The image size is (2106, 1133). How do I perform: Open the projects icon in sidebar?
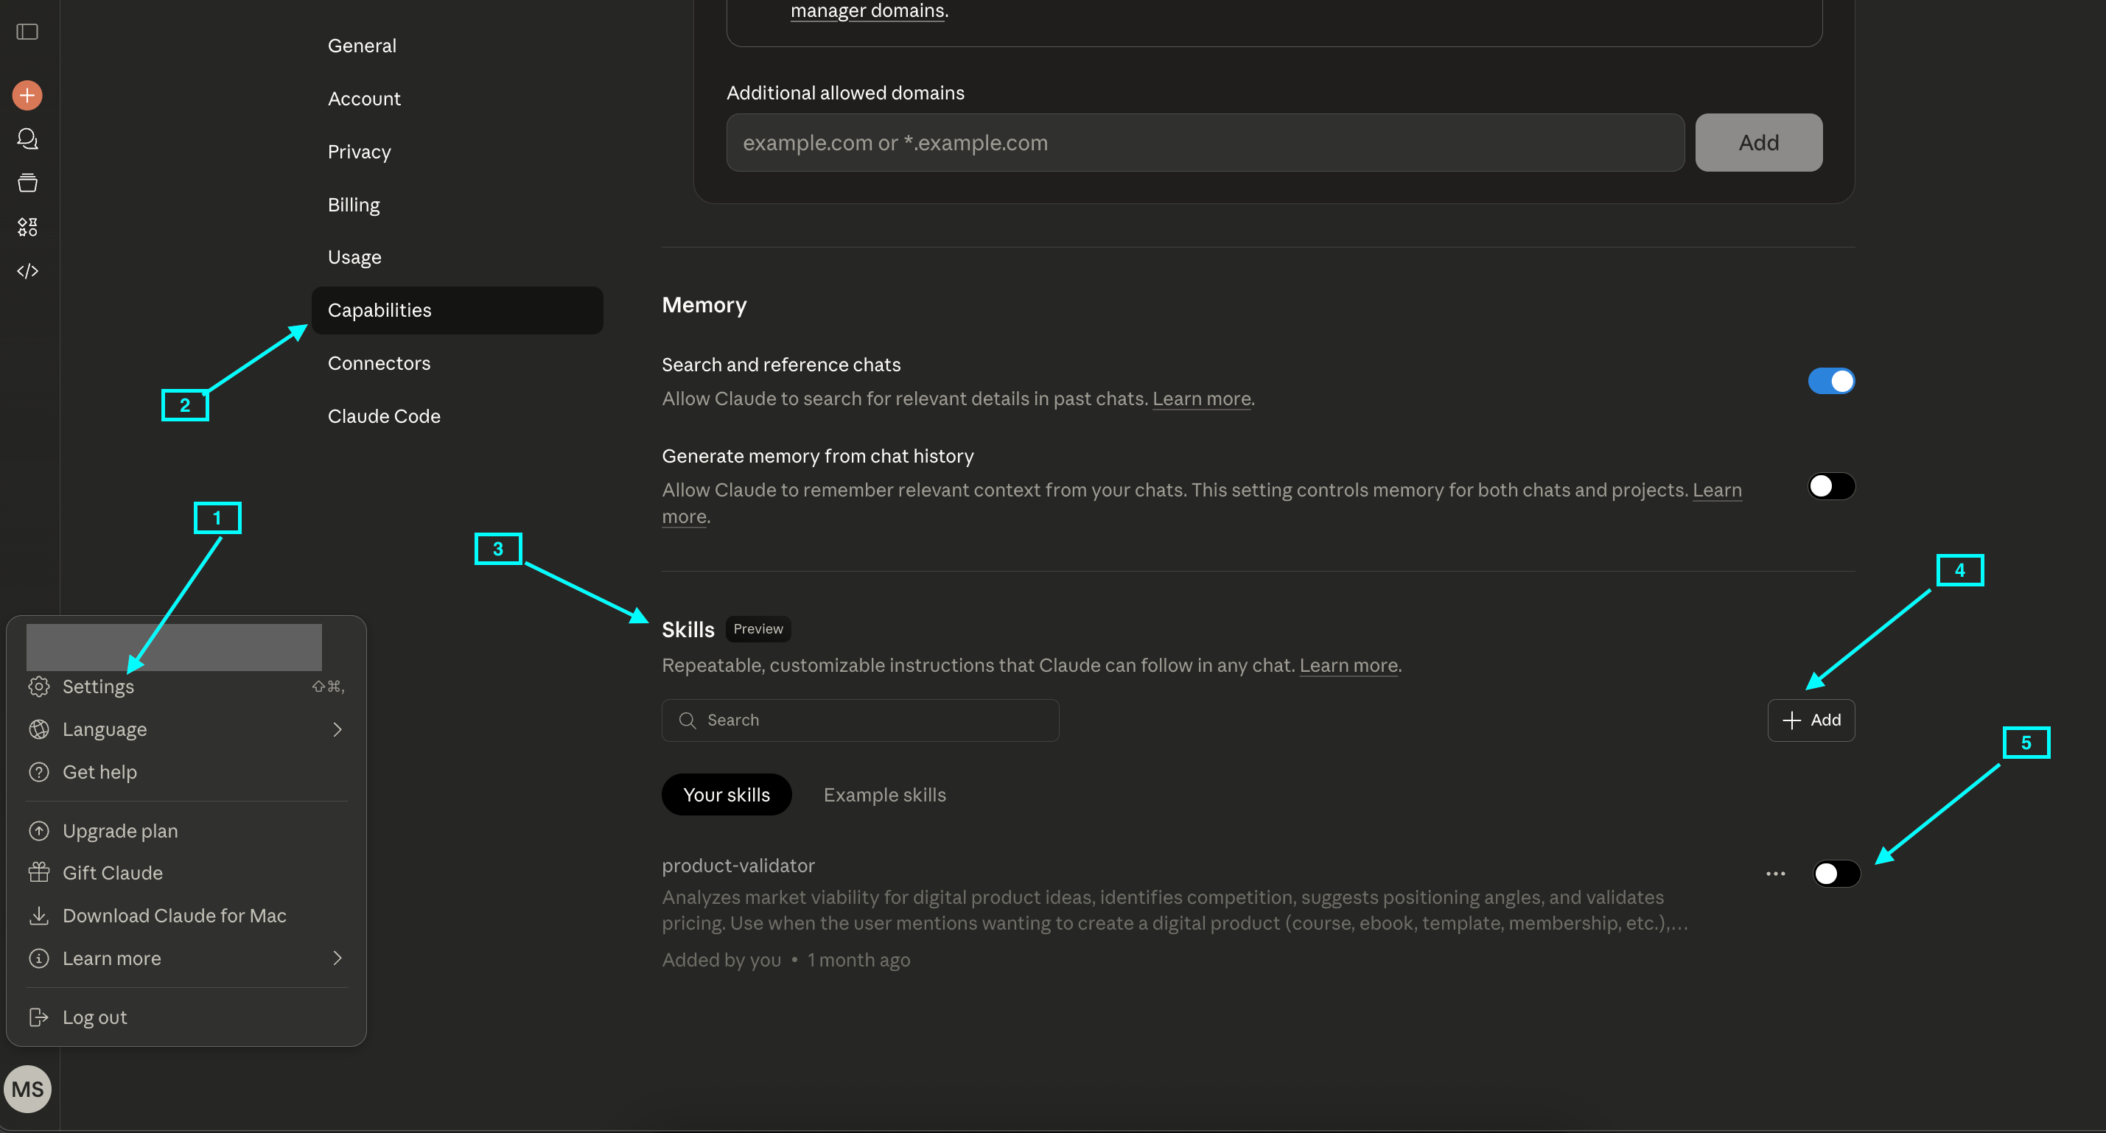point(27,183)
